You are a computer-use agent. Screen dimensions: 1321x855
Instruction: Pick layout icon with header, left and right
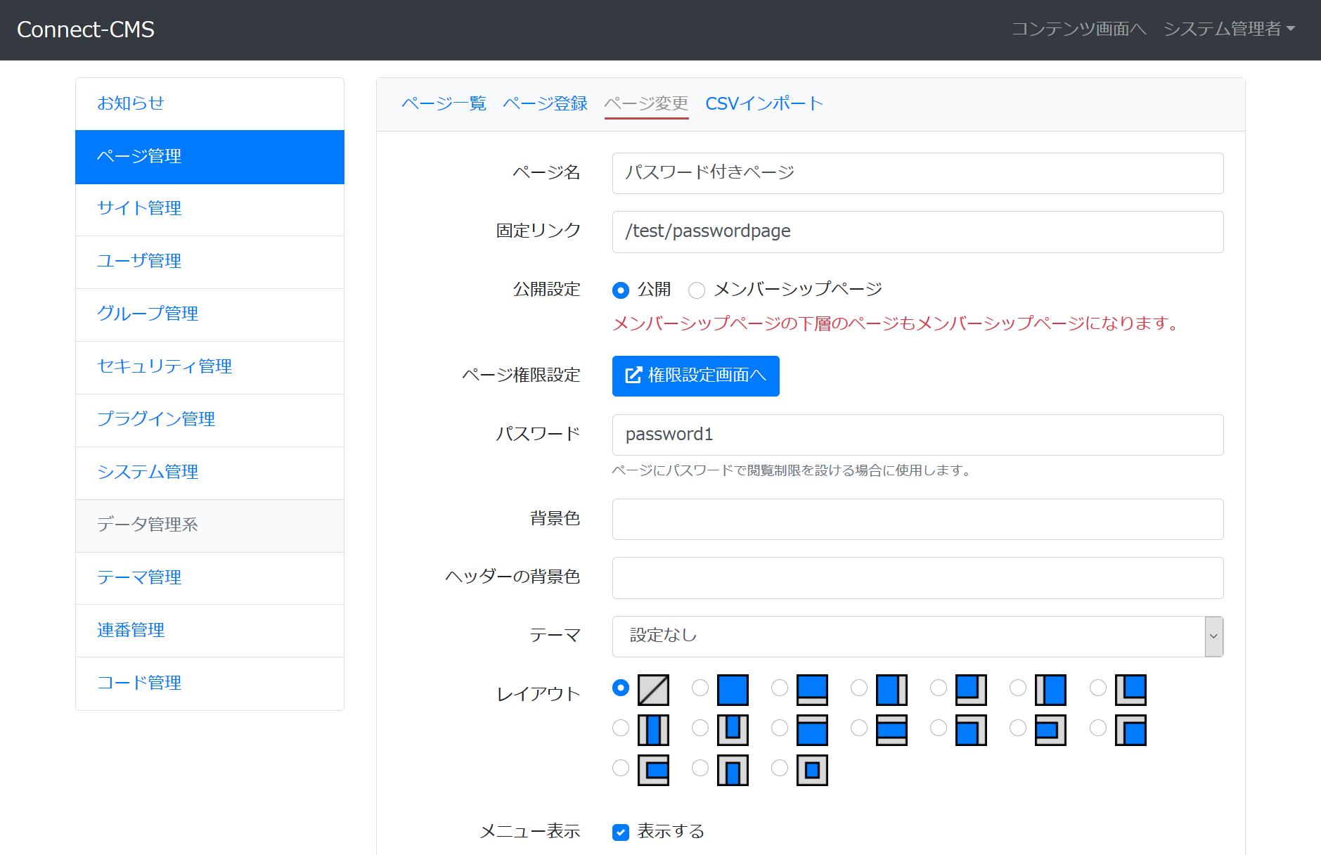(x=733, y=770)
